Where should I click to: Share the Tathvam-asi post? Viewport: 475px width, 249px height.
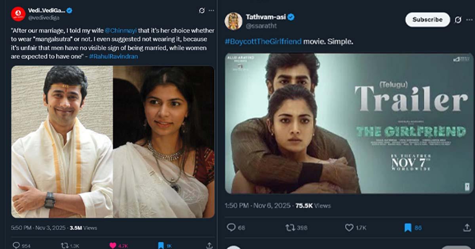point(466,228)
